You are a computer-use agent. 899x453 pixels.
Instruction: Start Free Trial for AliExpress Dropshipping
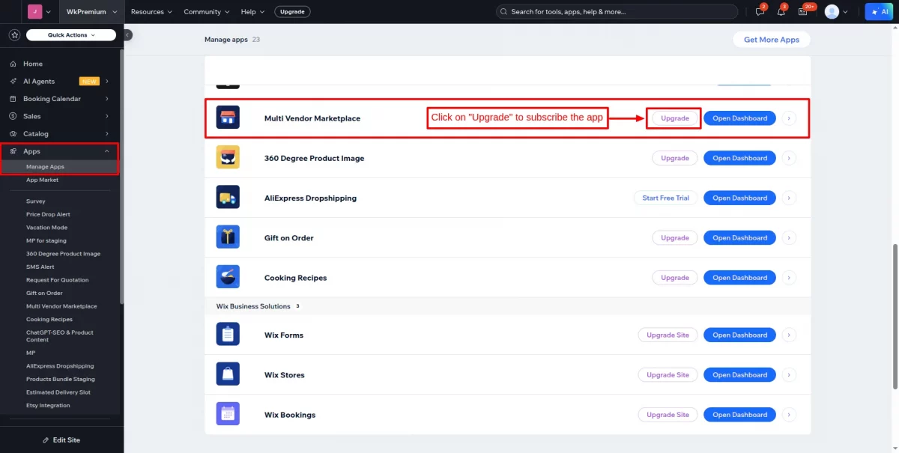665,198
